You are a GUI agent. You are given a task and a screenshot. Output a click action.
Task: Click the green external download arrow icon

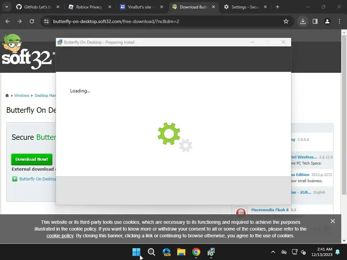[x=15, y=179]
